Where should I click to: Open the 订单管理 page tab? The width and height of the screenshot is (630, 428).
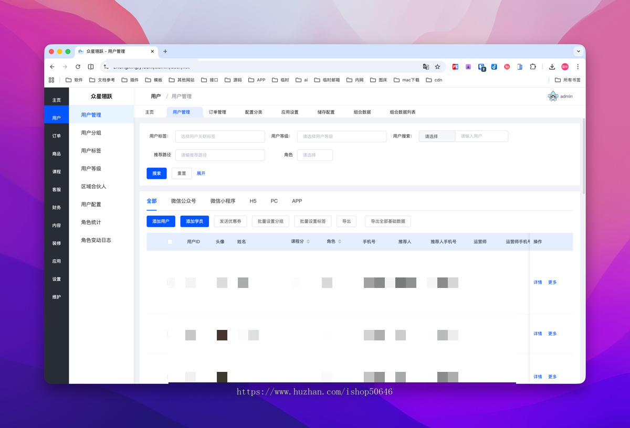(x=217, y=112)
